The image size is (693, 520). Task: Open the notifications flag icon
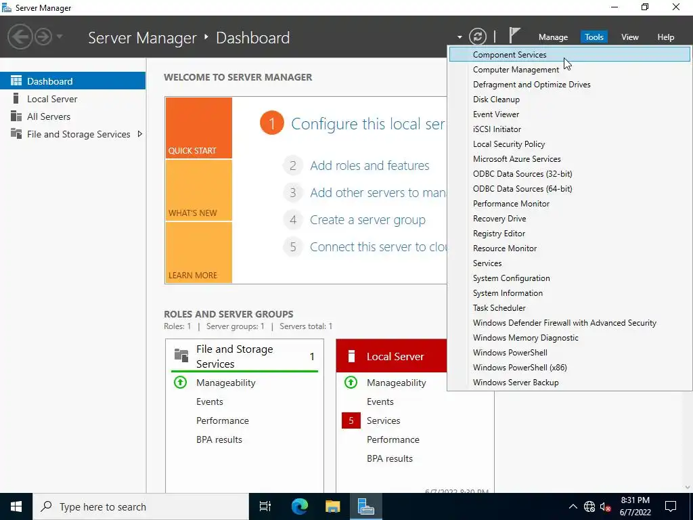point(514,35)
